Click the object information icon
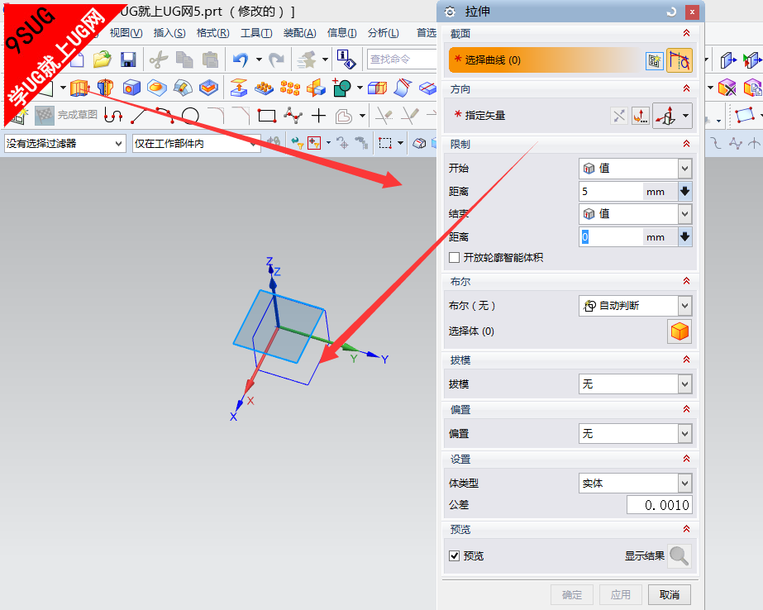Screen dimensions: 763x610 click(x=346, y=60)
